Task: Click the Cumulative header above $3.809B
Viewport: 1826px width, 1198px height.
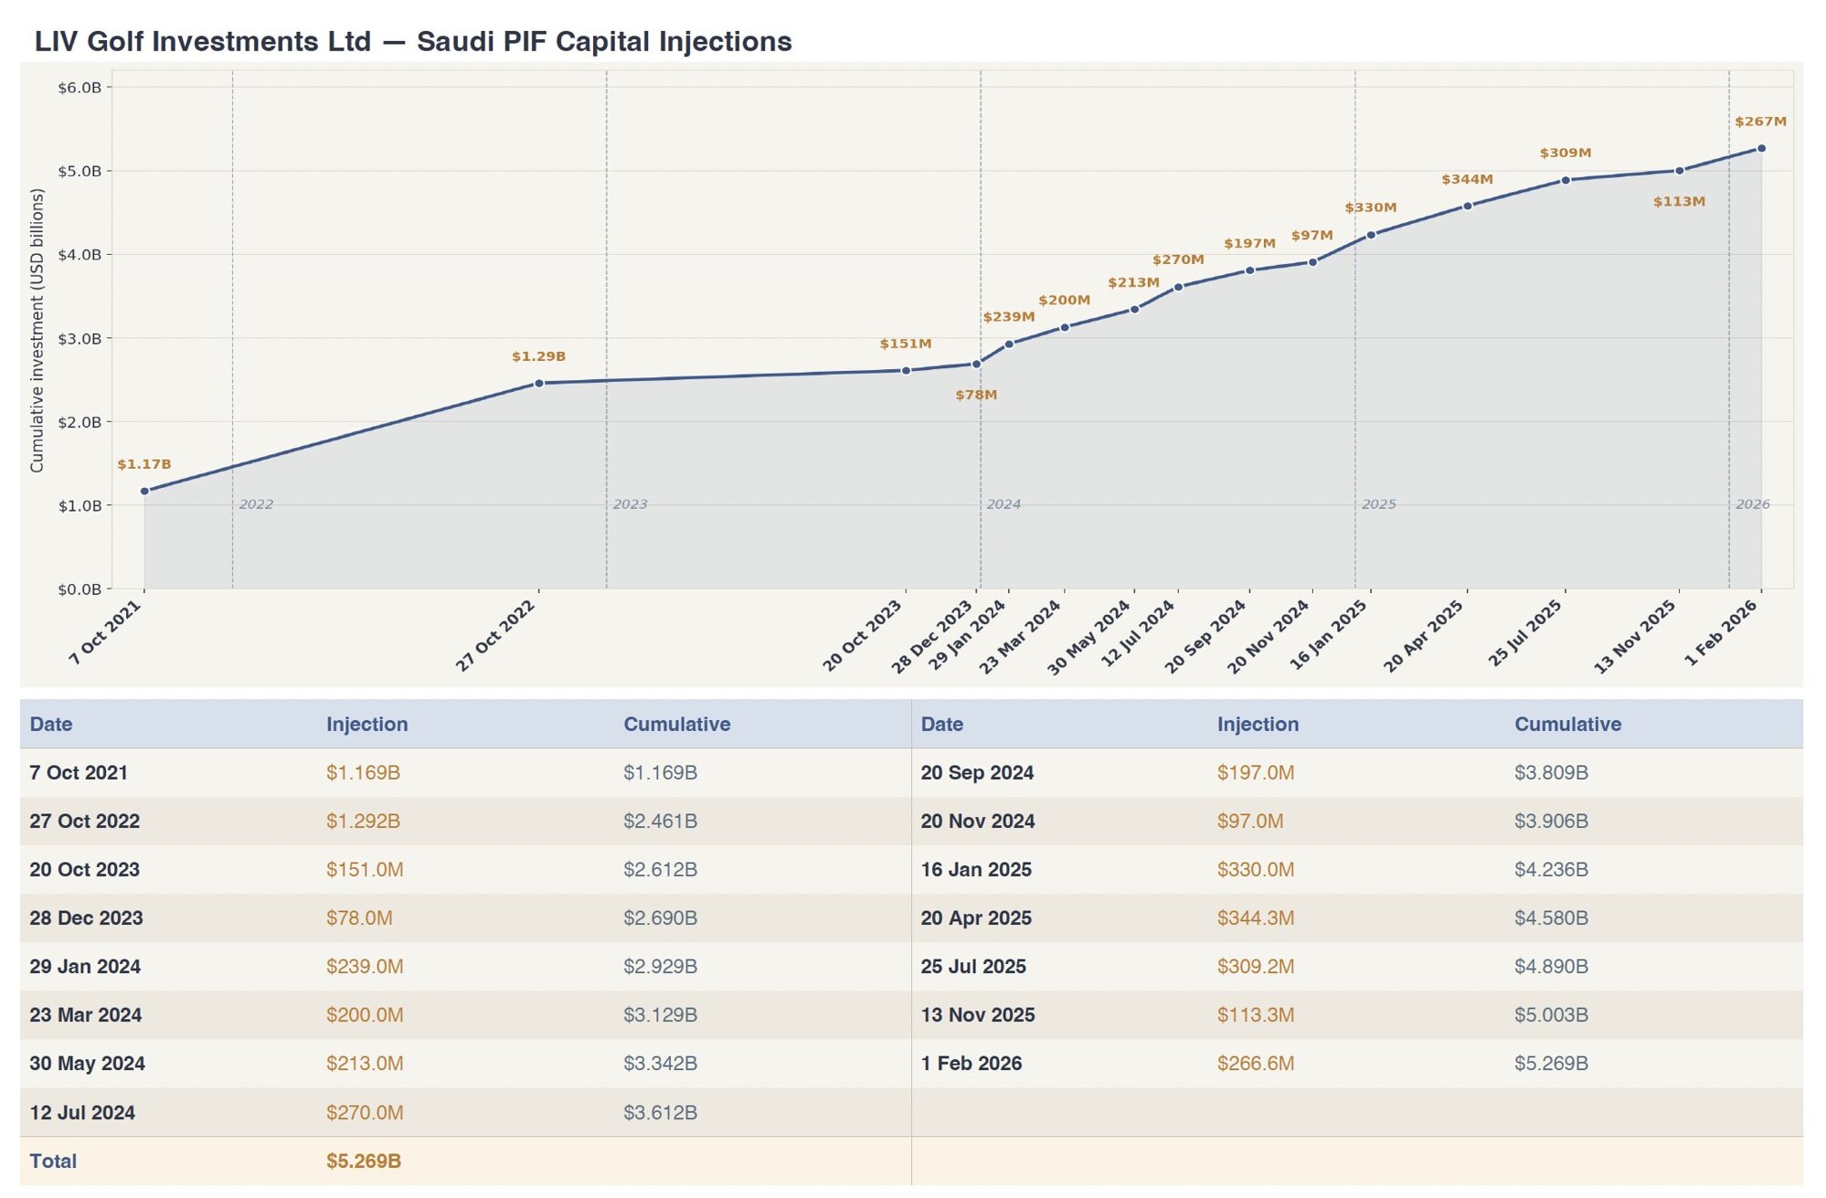Action: tap(1567, 725)
